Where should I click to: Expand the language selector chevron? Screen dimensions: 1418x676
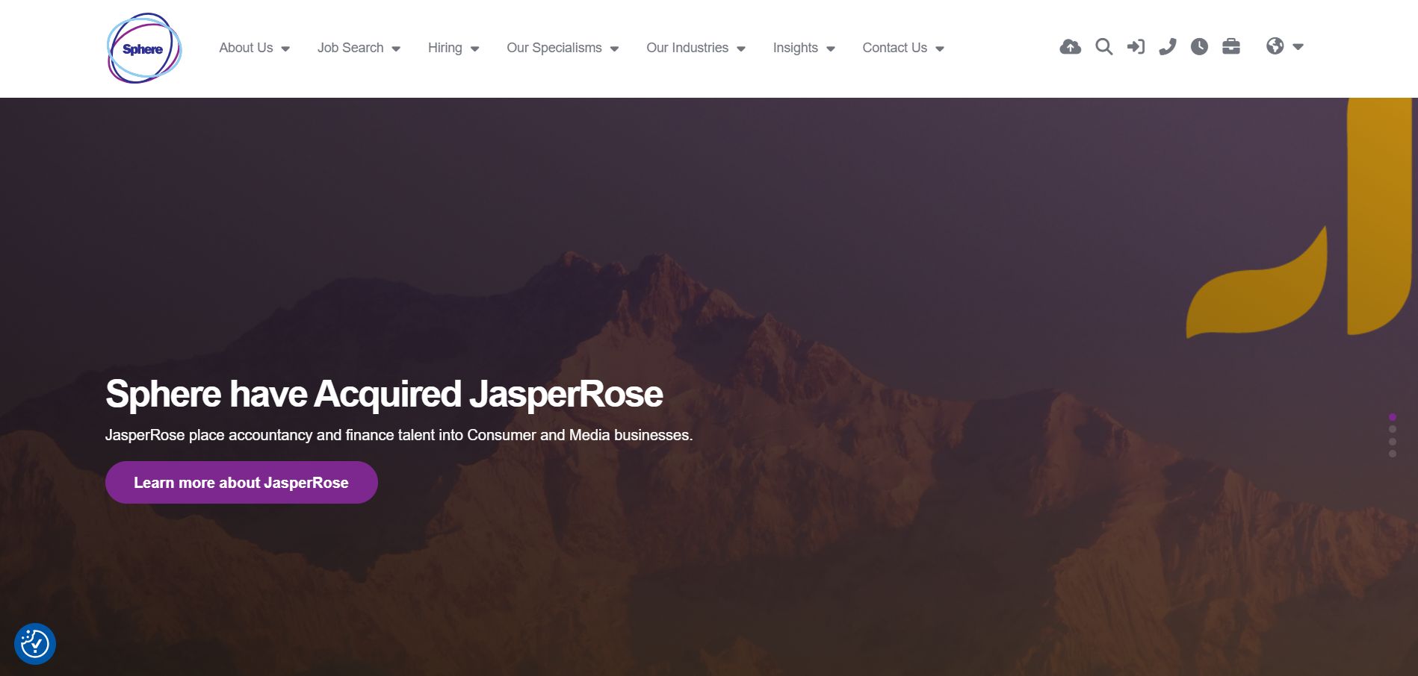(1298, 47)
